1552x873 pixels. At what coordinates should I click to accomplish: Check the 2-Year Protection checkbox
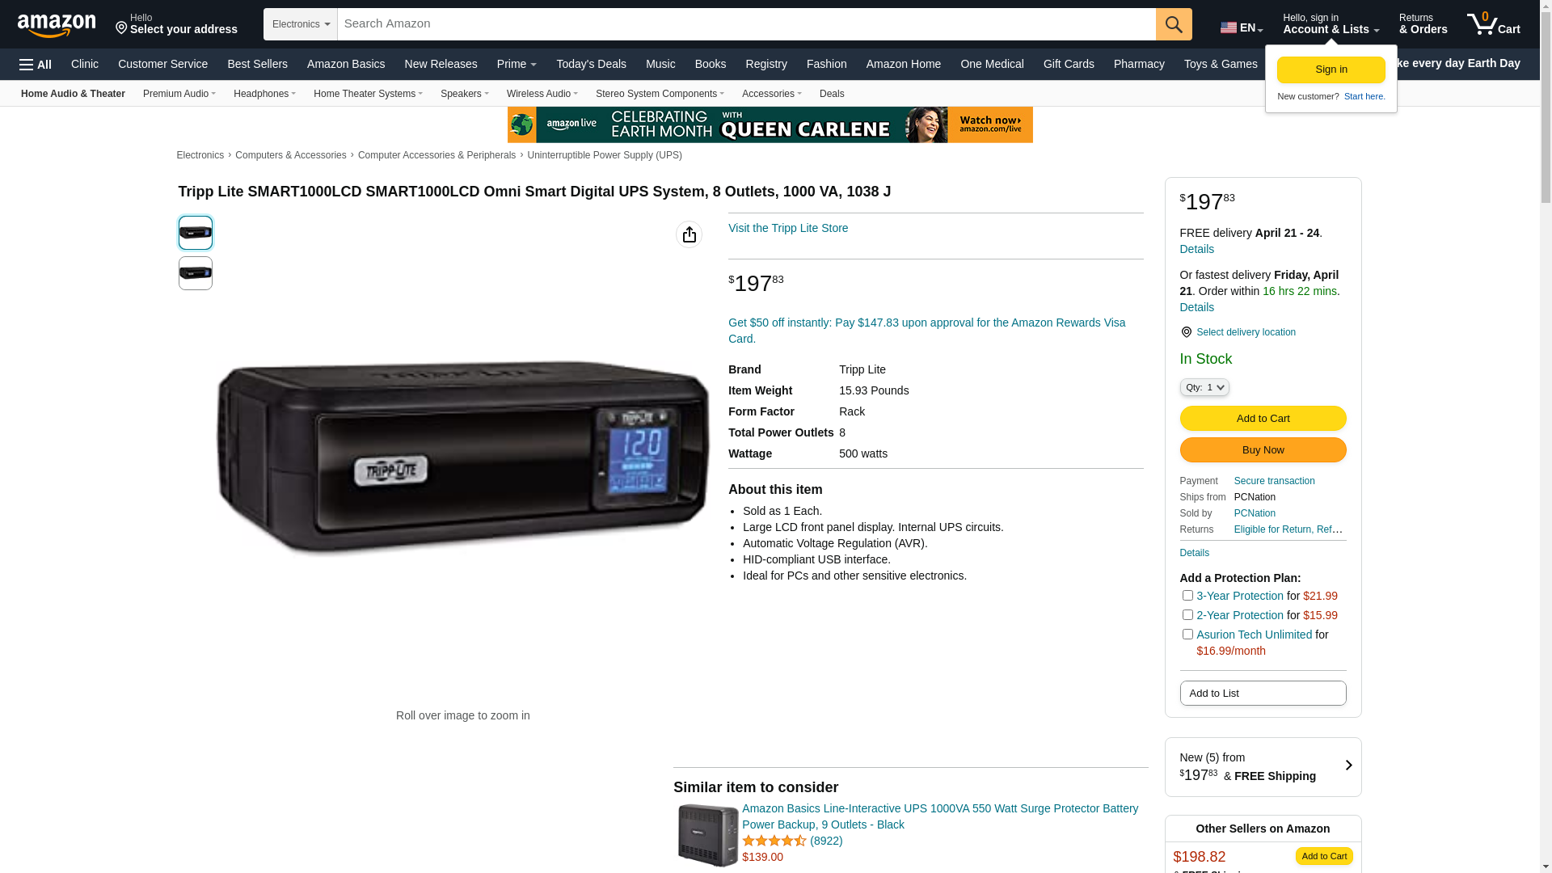1187,615
